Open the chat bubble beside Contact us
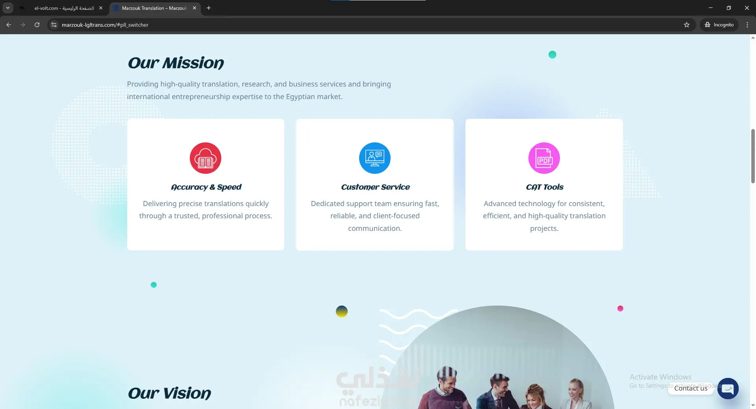Screen dimensions: 756x409 (728, 389)
